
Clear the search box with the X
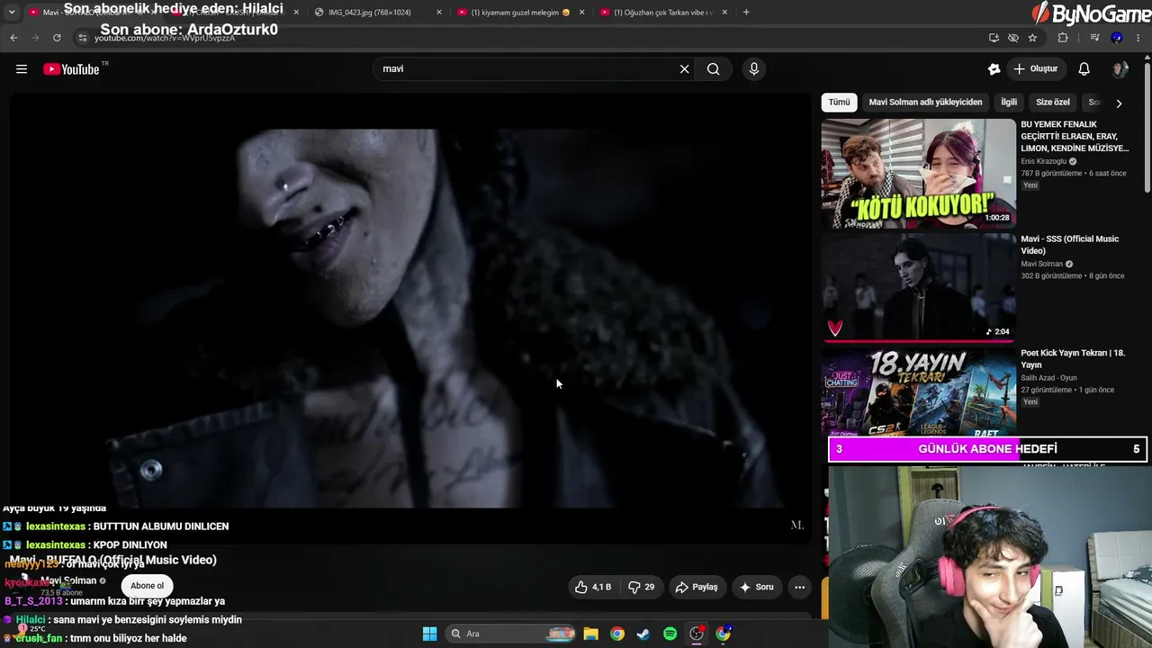(684, 69)
